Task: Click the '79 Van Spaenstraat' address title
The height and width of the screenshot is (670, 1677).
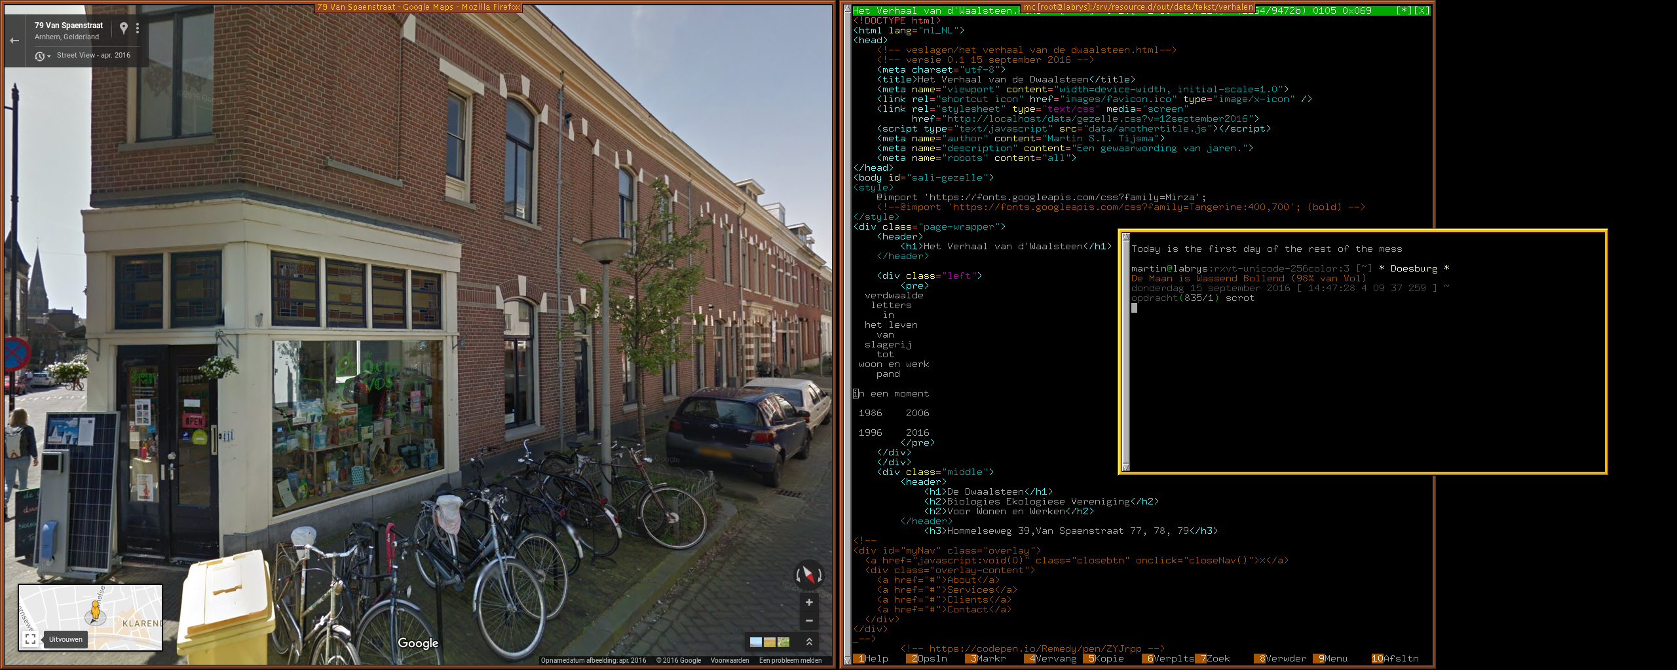Action: tap(69, 26)
